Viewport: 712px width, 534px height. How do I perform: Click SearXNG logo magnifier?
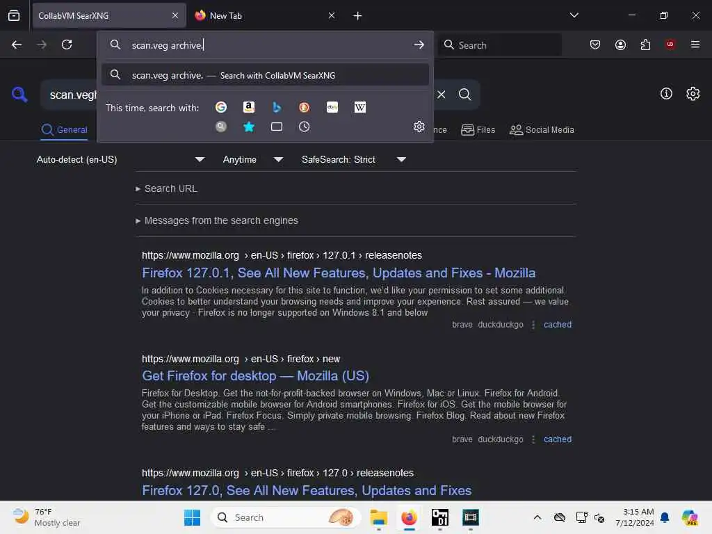[x=19, y=95]
